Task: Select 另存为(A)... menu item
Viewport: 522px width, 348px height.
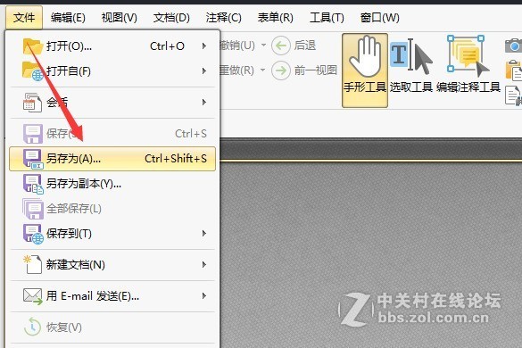Action: (112, 159)
